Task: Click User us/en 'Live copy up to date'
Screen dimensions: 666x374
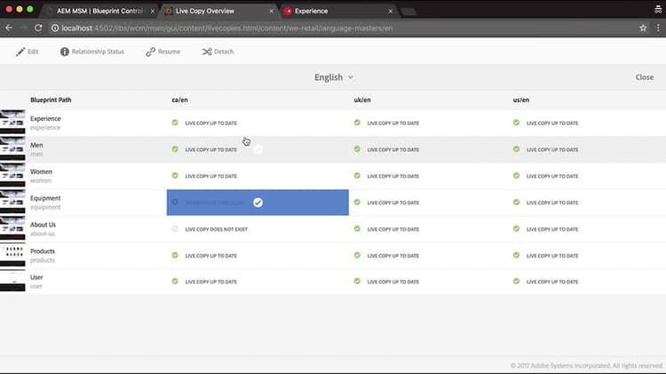Action: pyautogui.click(x=552, y=282)
